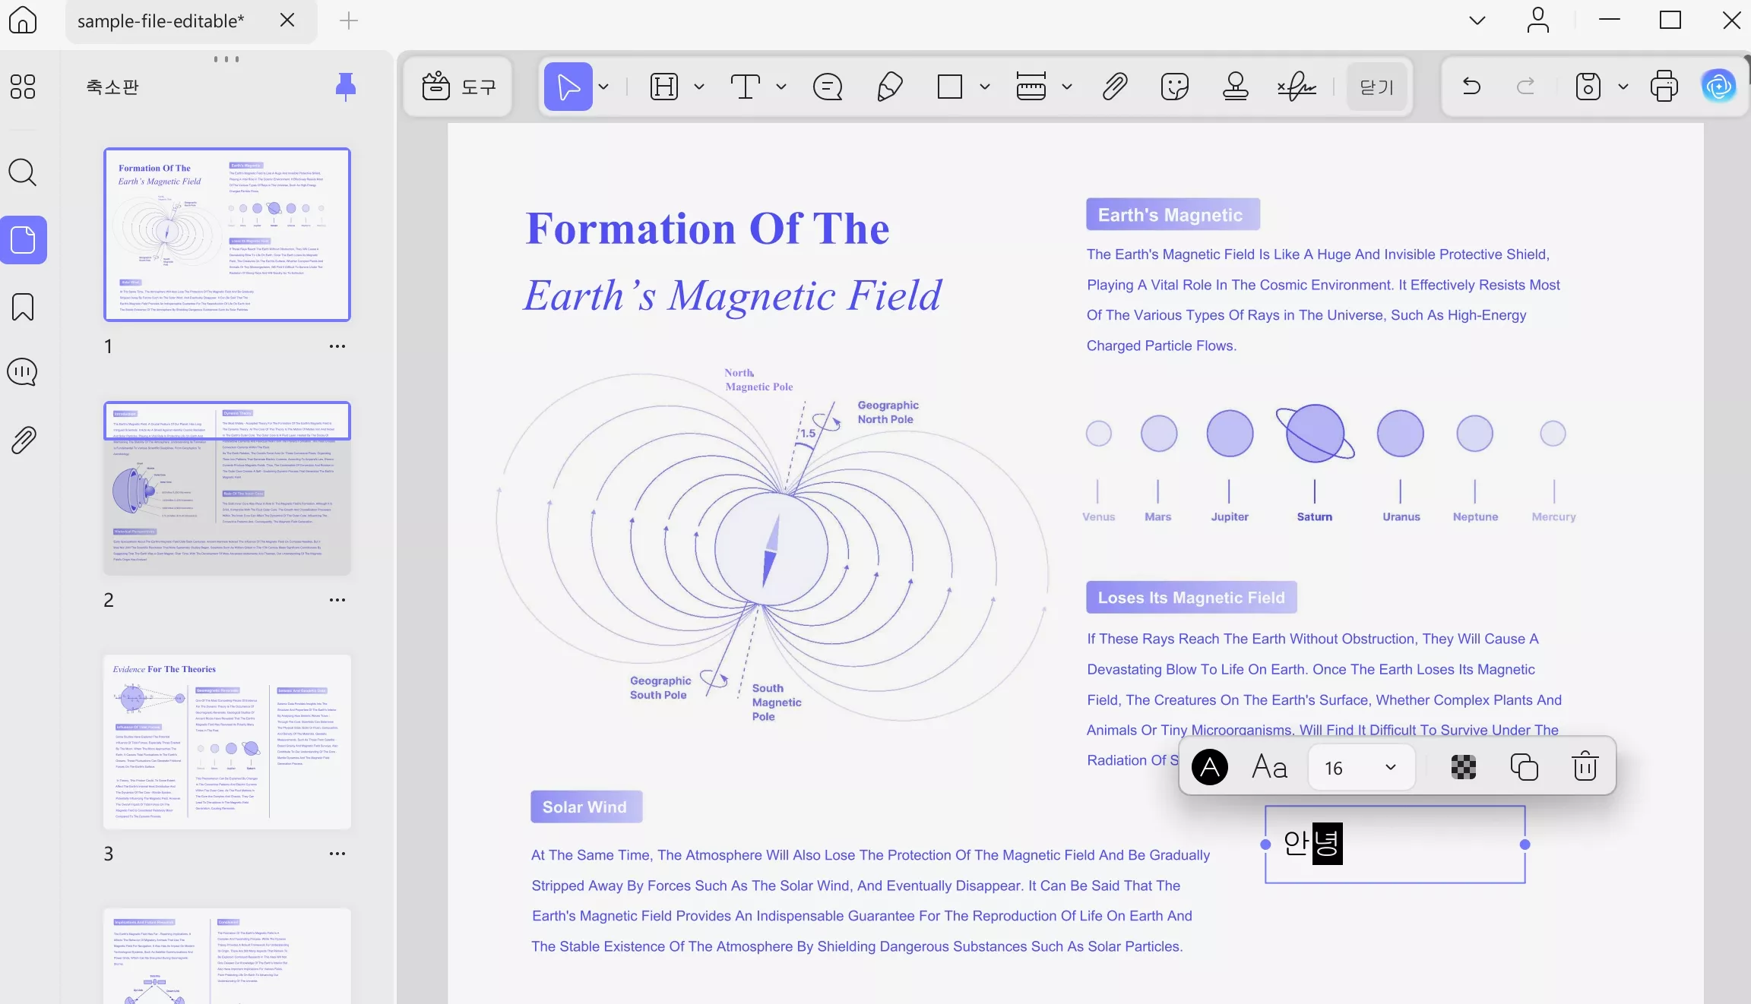Select the text typewriter tool

[x=746, y=87]
